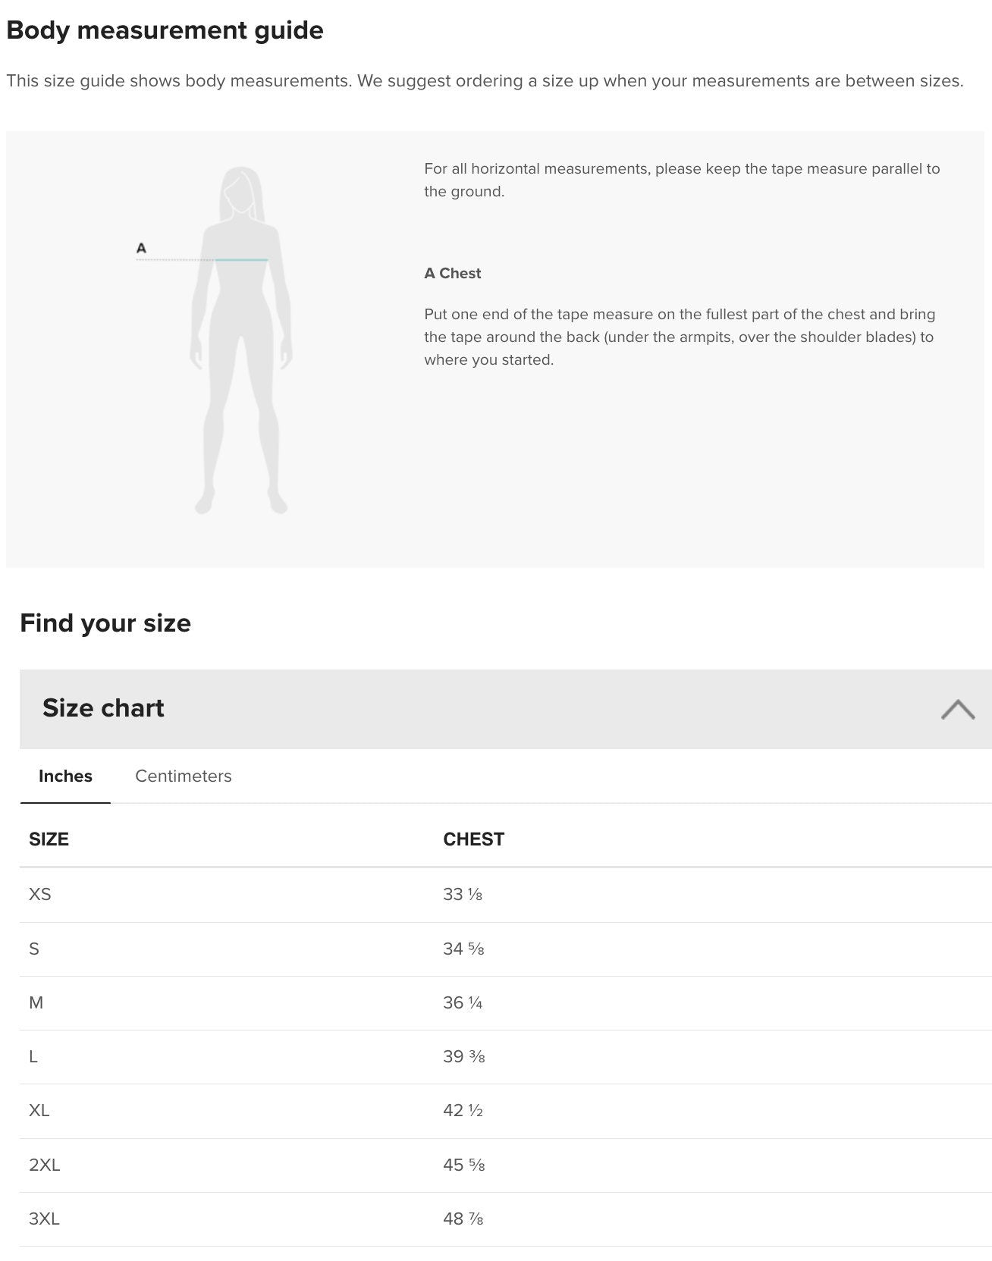
Task: Click the 'A Chest' instruction heading
Action: [453, 274]
